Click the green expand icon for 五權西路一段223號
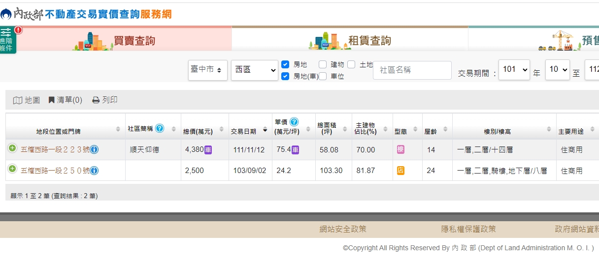The image size is (599, 263). point(12,148)
